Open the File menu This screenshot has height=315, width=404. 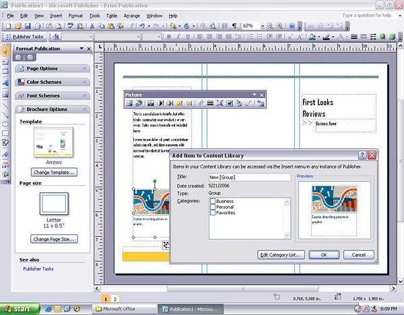pyautogui.click(x=10, y=16)
